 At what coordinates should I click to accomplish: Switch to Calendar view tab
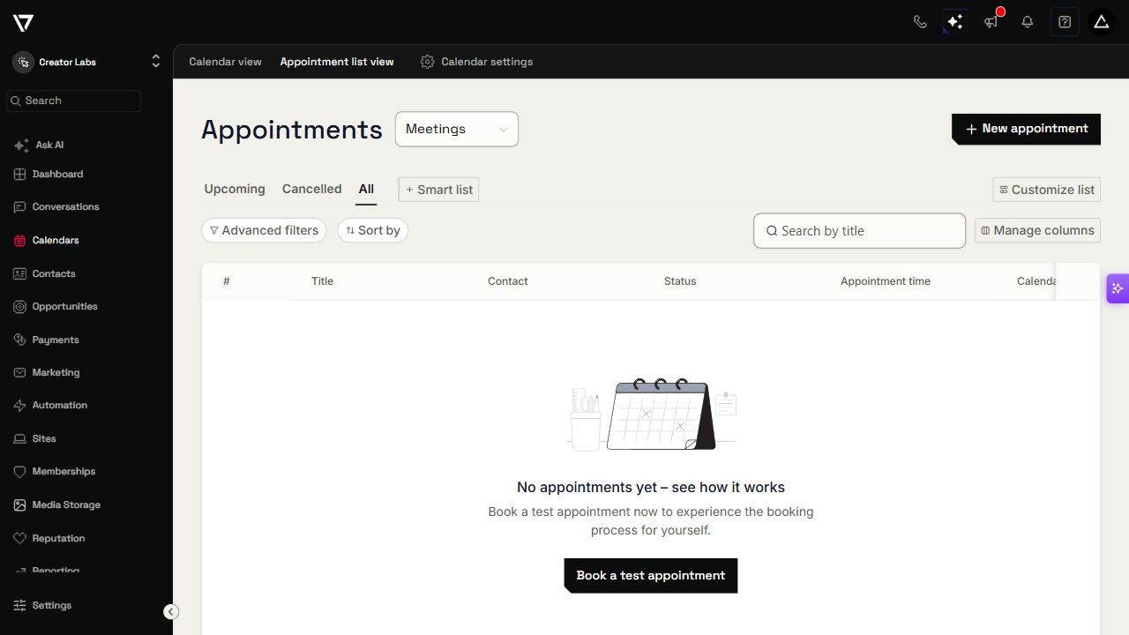[x=225, y=62]
